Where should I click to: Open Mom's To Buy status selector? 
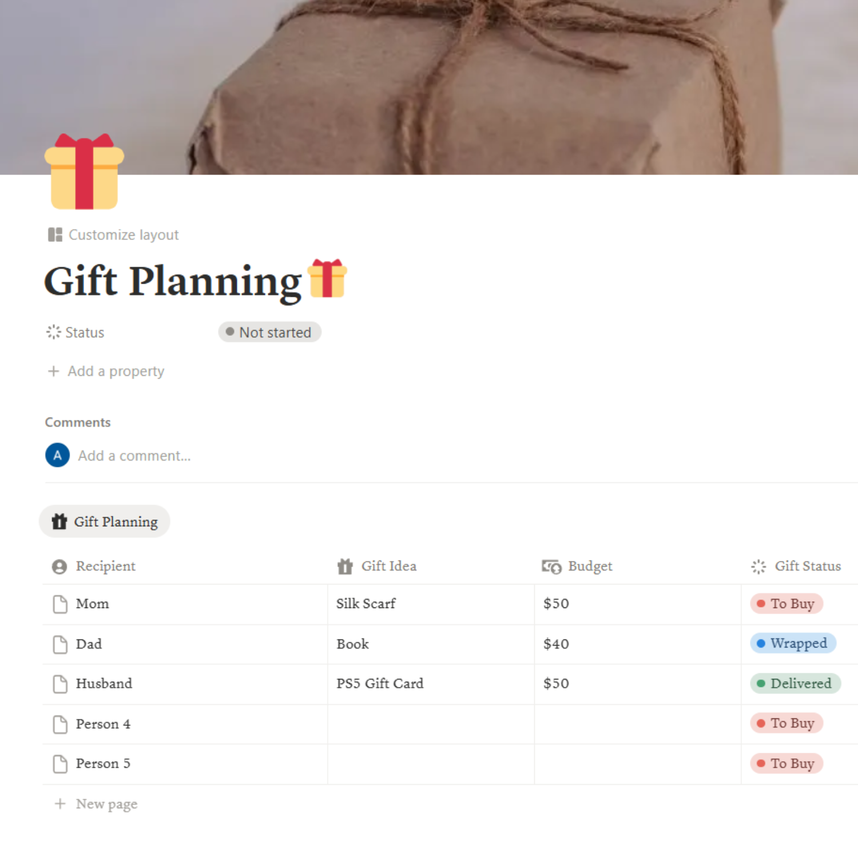coord(786,603)
